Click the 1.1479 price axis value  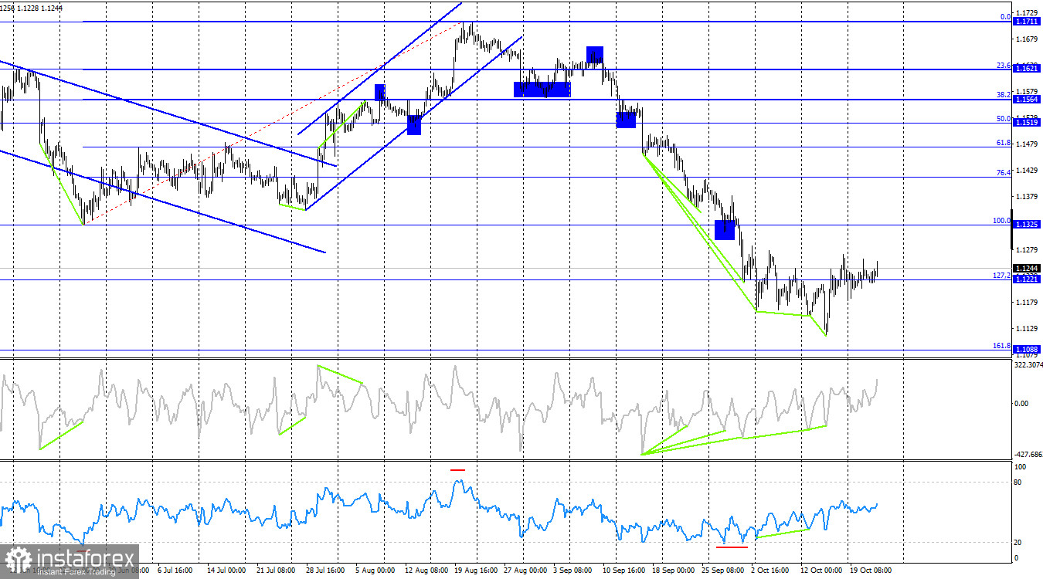(1027, 144)
